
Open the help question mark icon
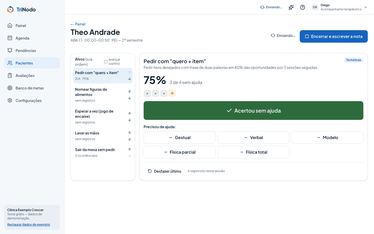[303, 7]
